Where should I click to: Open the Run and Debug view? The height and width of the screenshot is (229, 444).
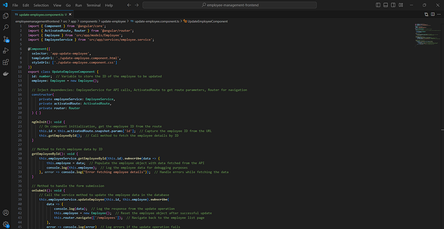pyautogui.click(x=6, y=51)
